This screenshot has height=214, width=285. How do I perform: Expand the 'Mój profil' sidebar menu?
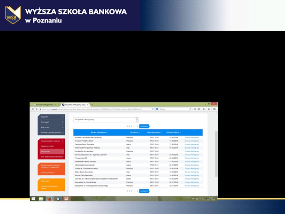(51, 117)
